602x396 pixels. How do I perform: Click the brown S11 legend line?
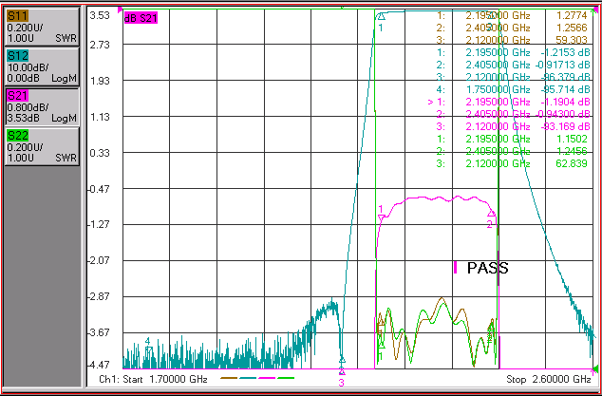coord(229,378)
